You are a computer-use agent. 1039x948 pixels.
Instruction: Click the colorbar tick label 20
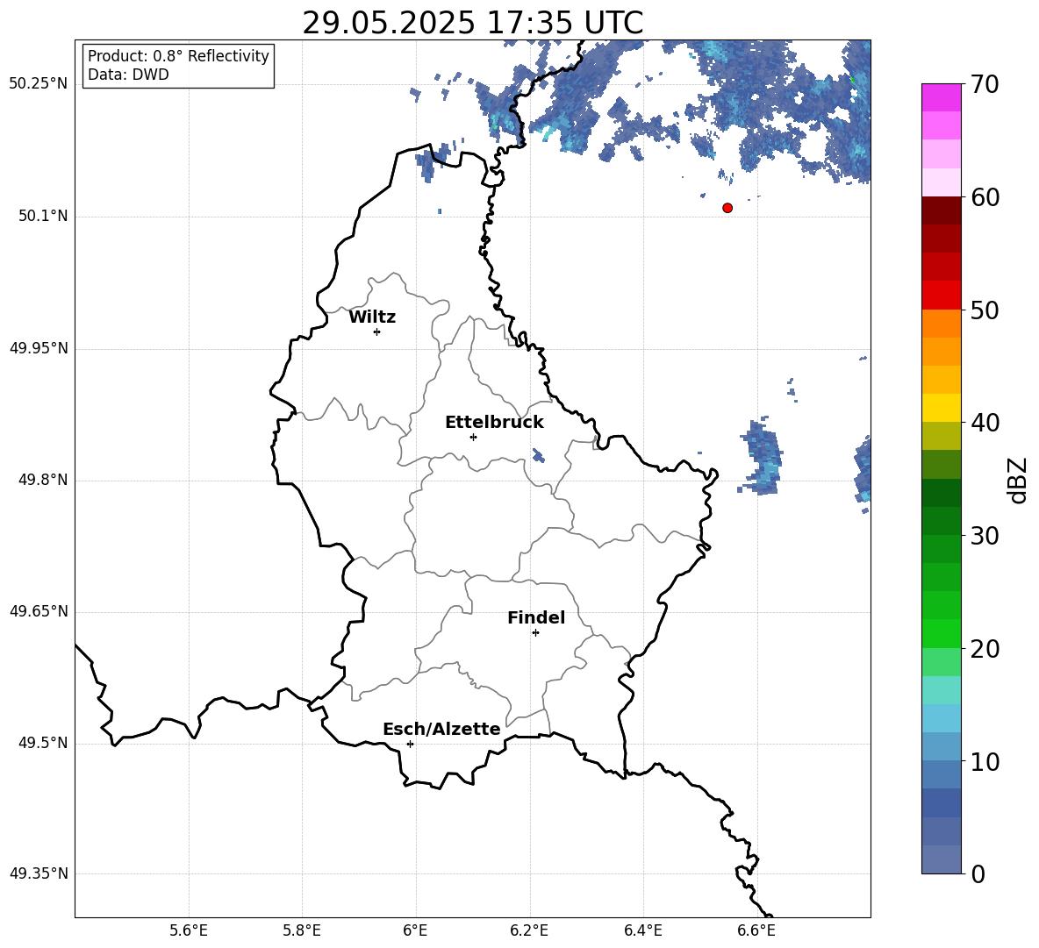pos(985,649)
